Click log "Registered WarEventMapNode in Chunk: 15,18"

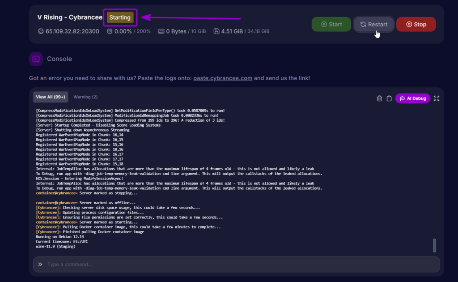80,164
